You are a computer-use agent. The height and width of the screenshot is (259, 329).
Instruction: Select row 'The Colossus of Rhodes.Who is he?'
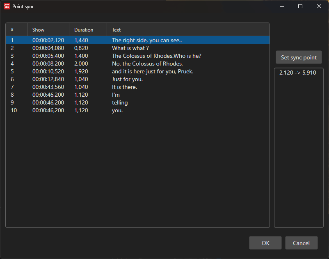[x=156, y=56]
